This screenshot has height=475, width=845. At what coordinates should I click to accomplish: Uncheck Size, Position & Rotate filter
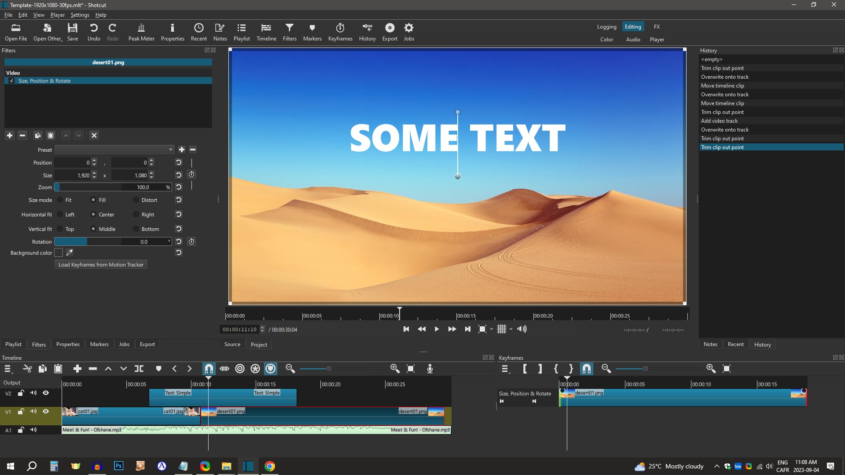point(11,81)
